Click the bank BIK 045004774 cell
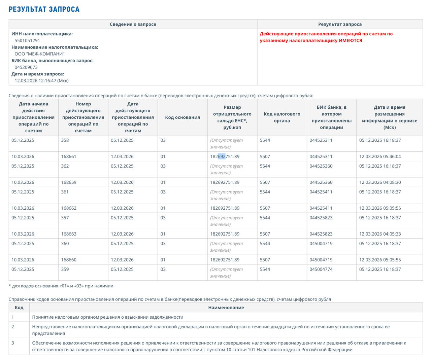Screen dimensions: 431x355 pyautogui.click(x=321, y=269)
